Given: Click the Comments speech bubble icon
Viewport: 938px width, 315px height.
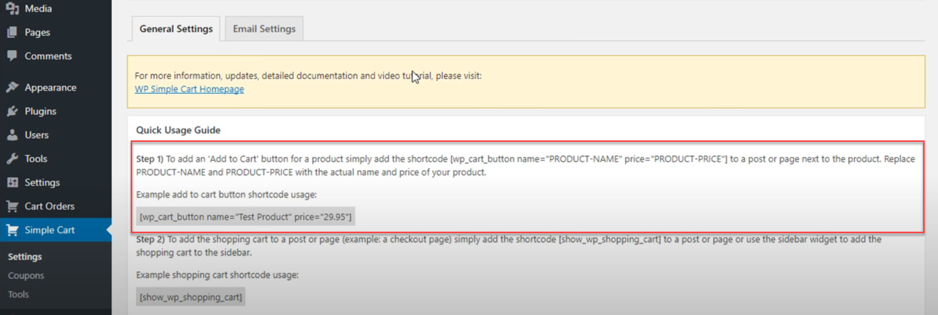Looking at the screenshot, I should [12, 56].
